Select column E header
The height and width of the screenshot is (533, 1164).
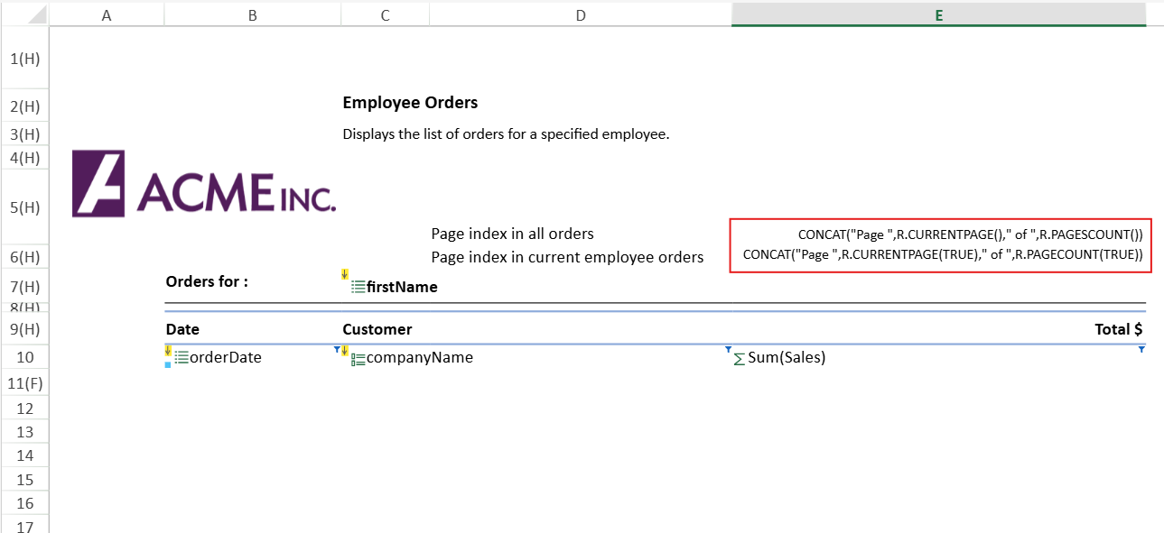click(x=938, y=14)
